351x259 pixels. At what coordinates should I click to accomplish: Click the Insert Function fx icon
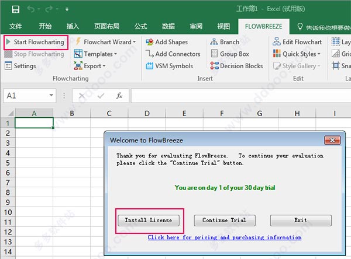click(x=119, y=96)
